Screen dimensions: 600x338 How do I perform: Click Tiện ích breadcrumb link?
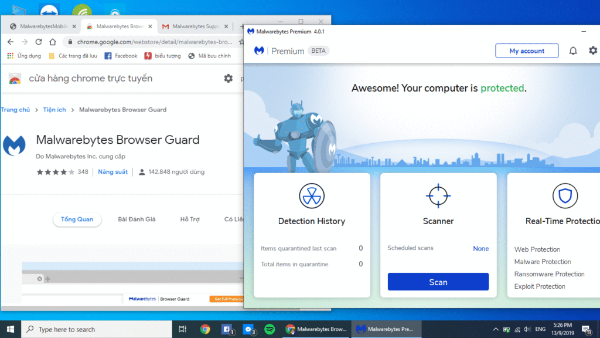pyautogui.click(x=54, y=110)
